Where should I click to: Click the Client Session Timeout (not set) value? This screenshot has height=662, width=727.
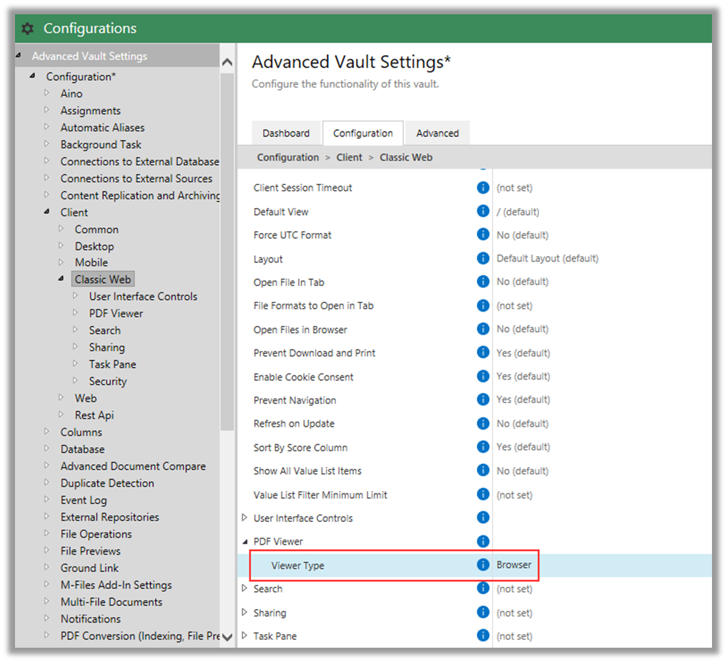coord(514,188)
